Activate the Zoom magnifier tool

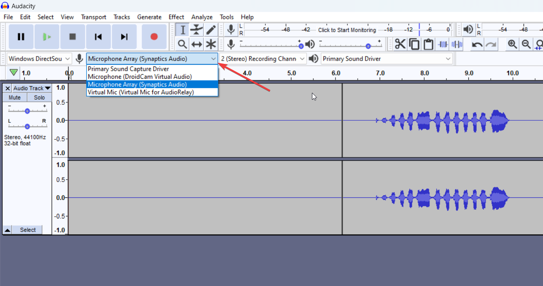coord(182,44)
